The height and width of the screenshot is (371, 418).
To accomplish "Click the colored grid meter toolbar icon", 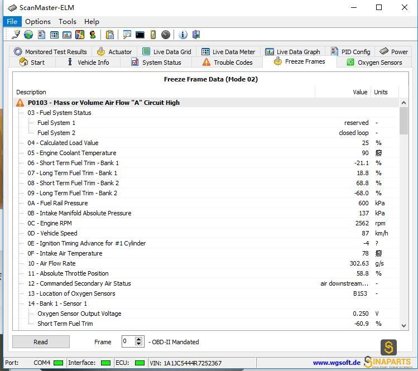I will point(54,35).
